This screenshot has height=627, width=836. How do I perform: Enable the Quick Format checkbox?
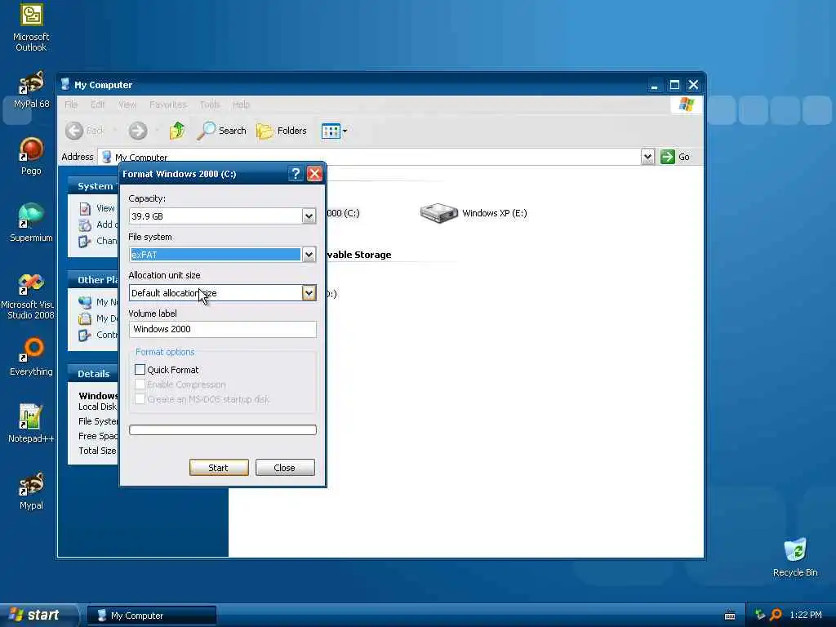140,370
